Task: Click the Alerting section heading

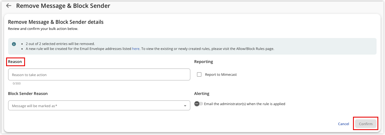Action: 202,93
